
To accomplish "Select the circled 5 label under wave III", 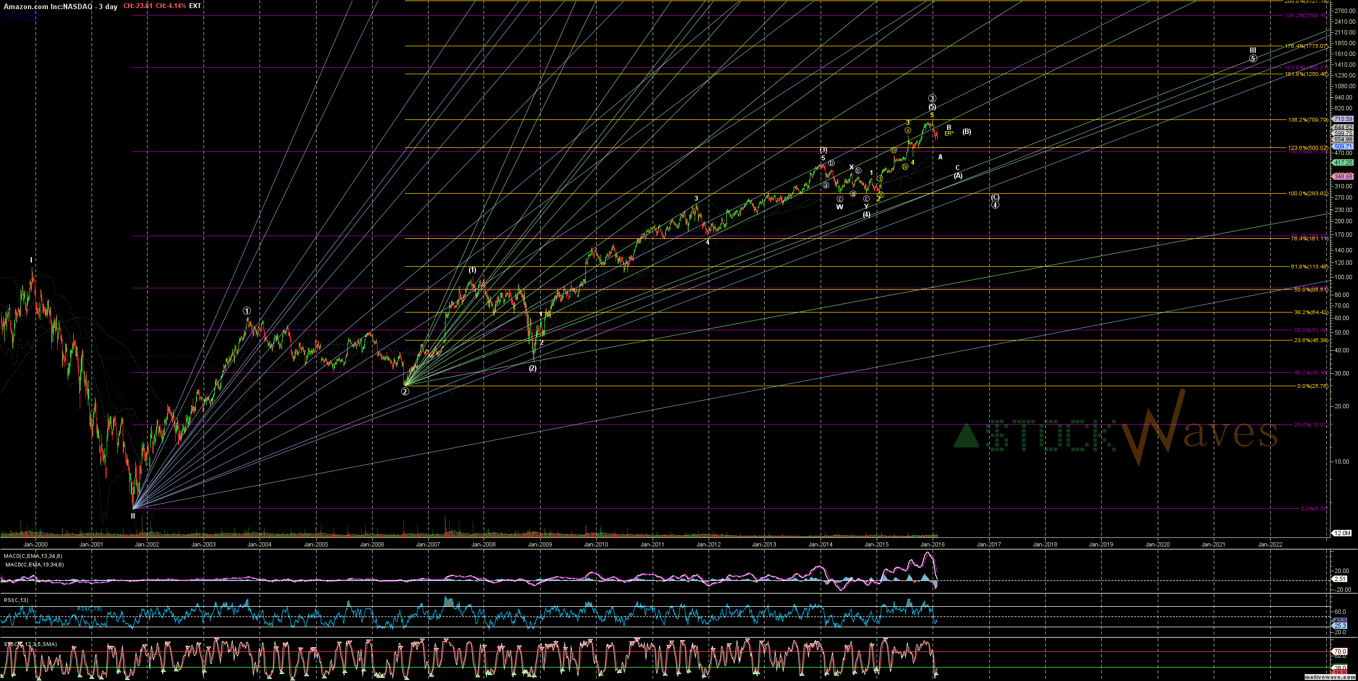I will (x=1253, y=59).
